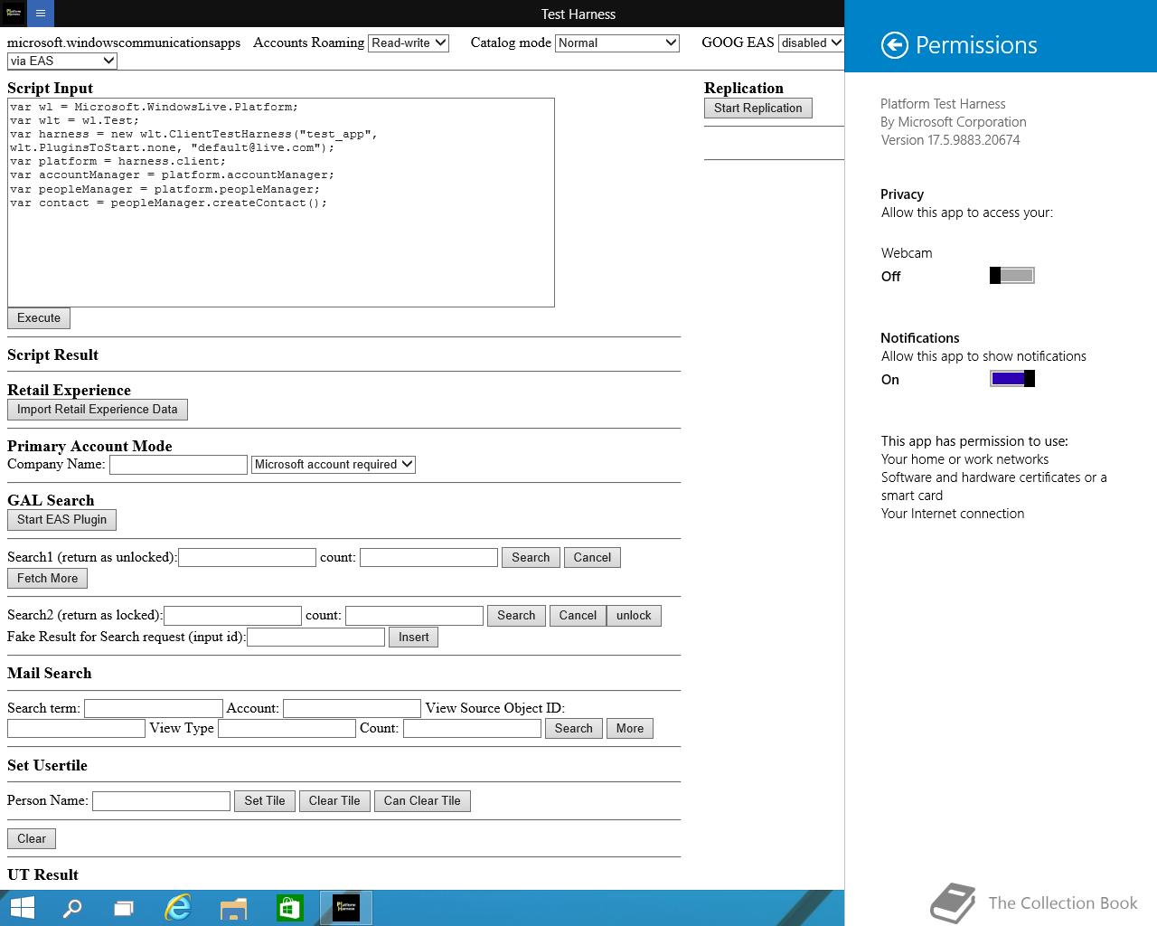Open the app menu hamburger icon
Screen dimensions: 1157x926
[41, 14]
